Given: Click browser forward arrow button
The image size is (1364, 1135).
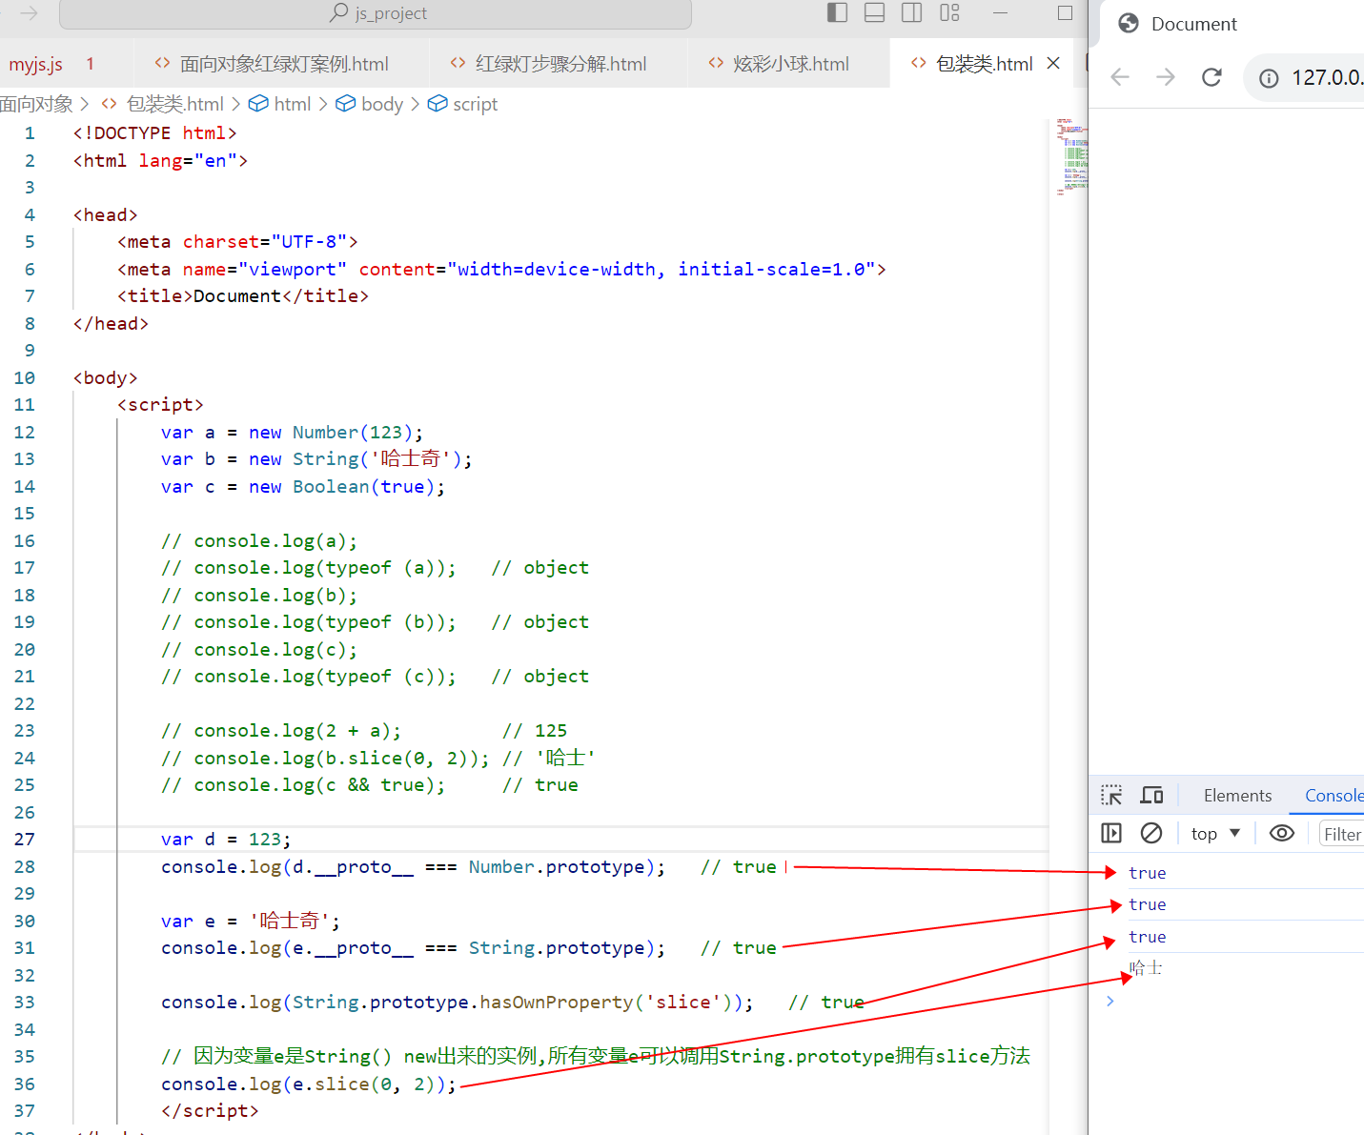Looking at the screenshot, I should (x=1166, y=77).
